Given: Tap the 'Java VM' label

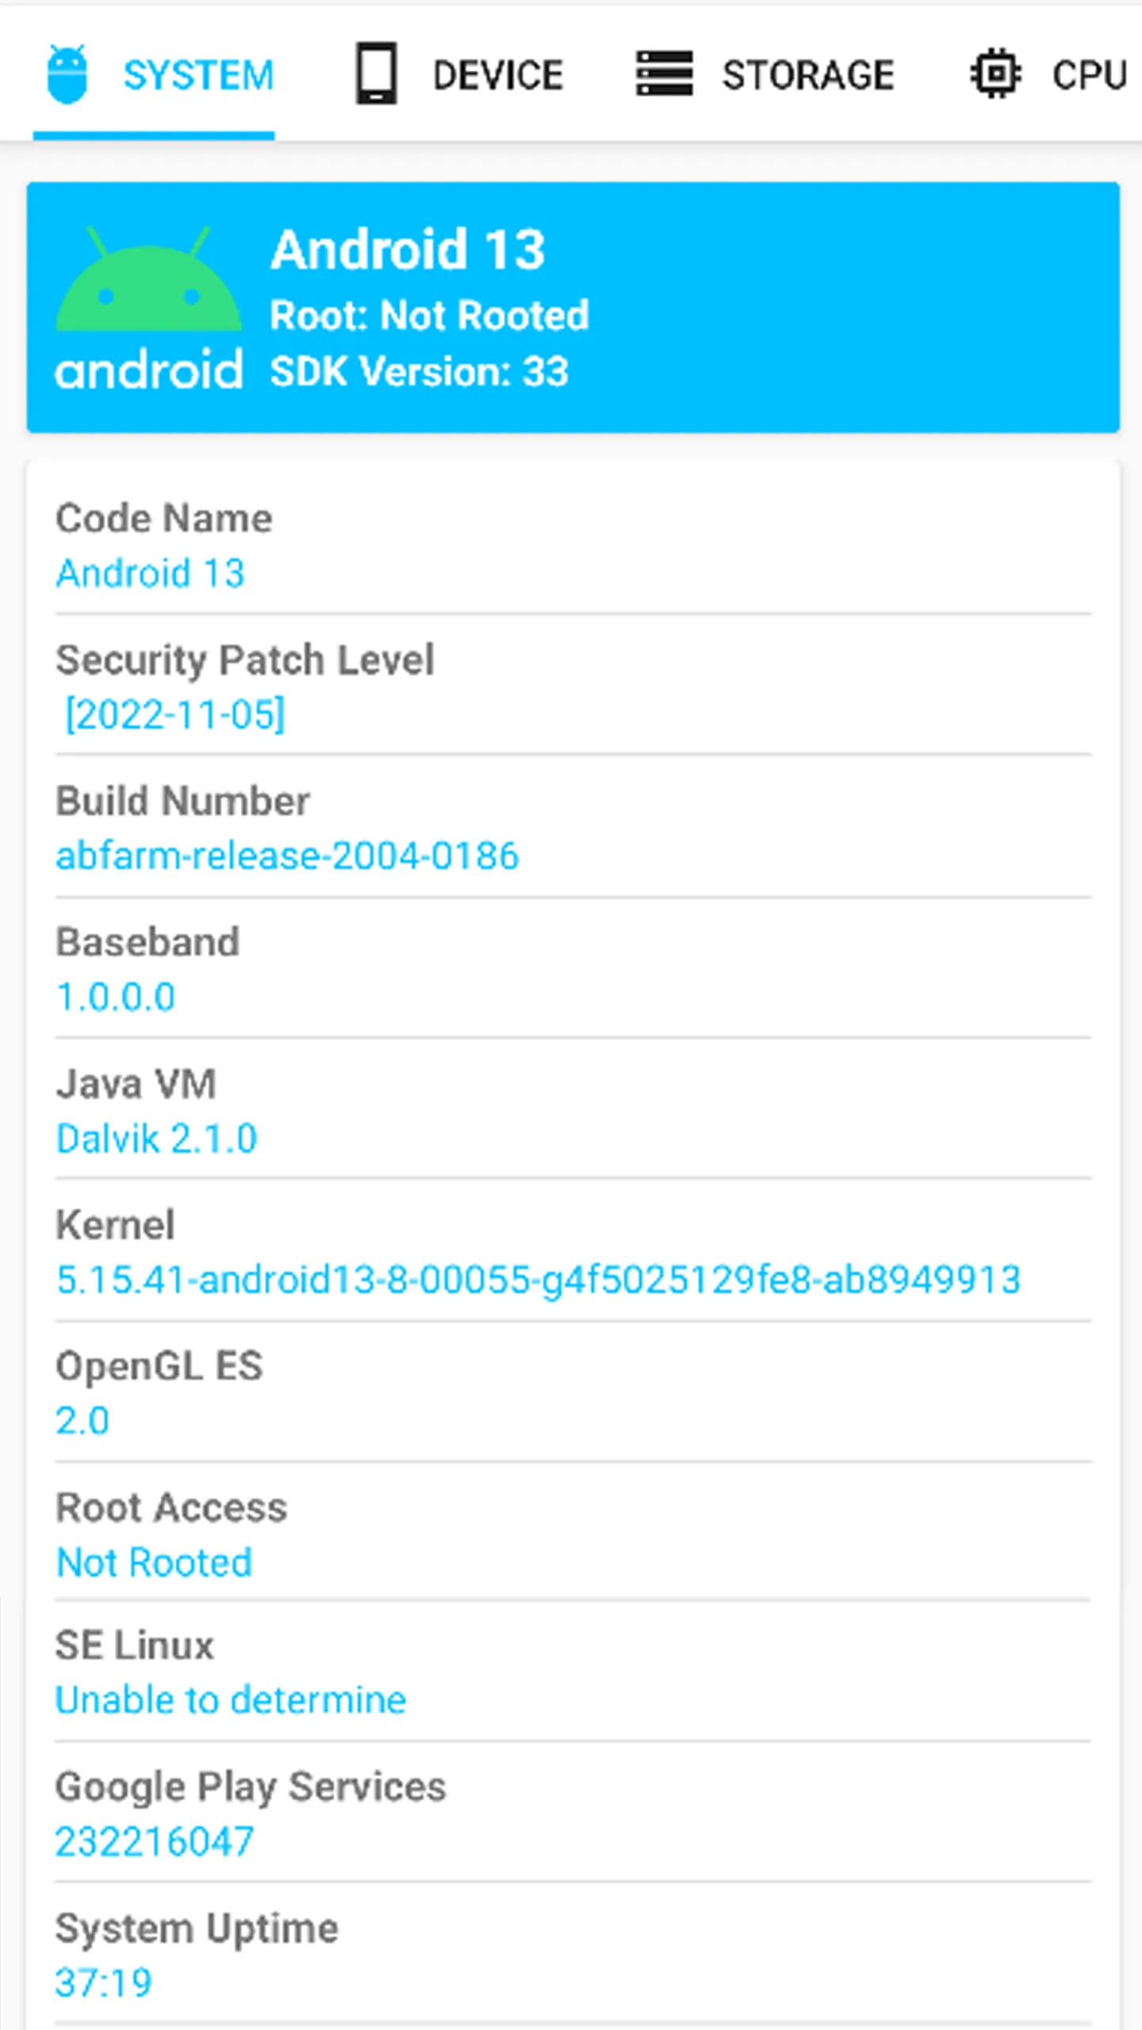Looking at the screenshot, I should [x=136, y=1084].
